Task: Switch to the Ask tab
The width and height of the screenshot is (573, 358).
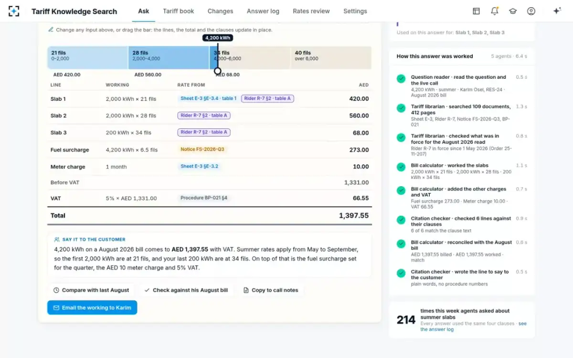Action: 143,11
